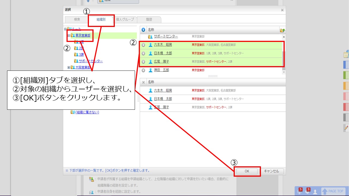Collapse the root node of the organization tree
This screenshot has width=349, height=196.
click(65, 29)
